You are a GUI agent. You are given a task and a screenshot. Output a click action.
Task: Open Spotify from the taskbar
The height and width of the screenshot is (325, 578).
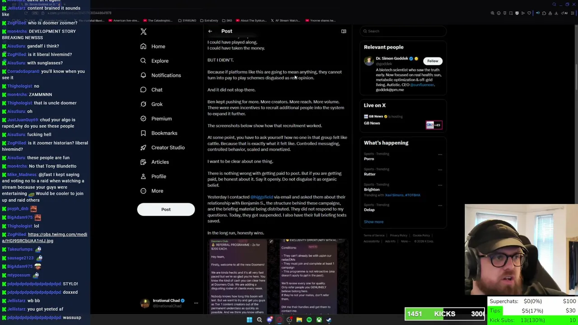pyautogui.click(x=309, y=320)
